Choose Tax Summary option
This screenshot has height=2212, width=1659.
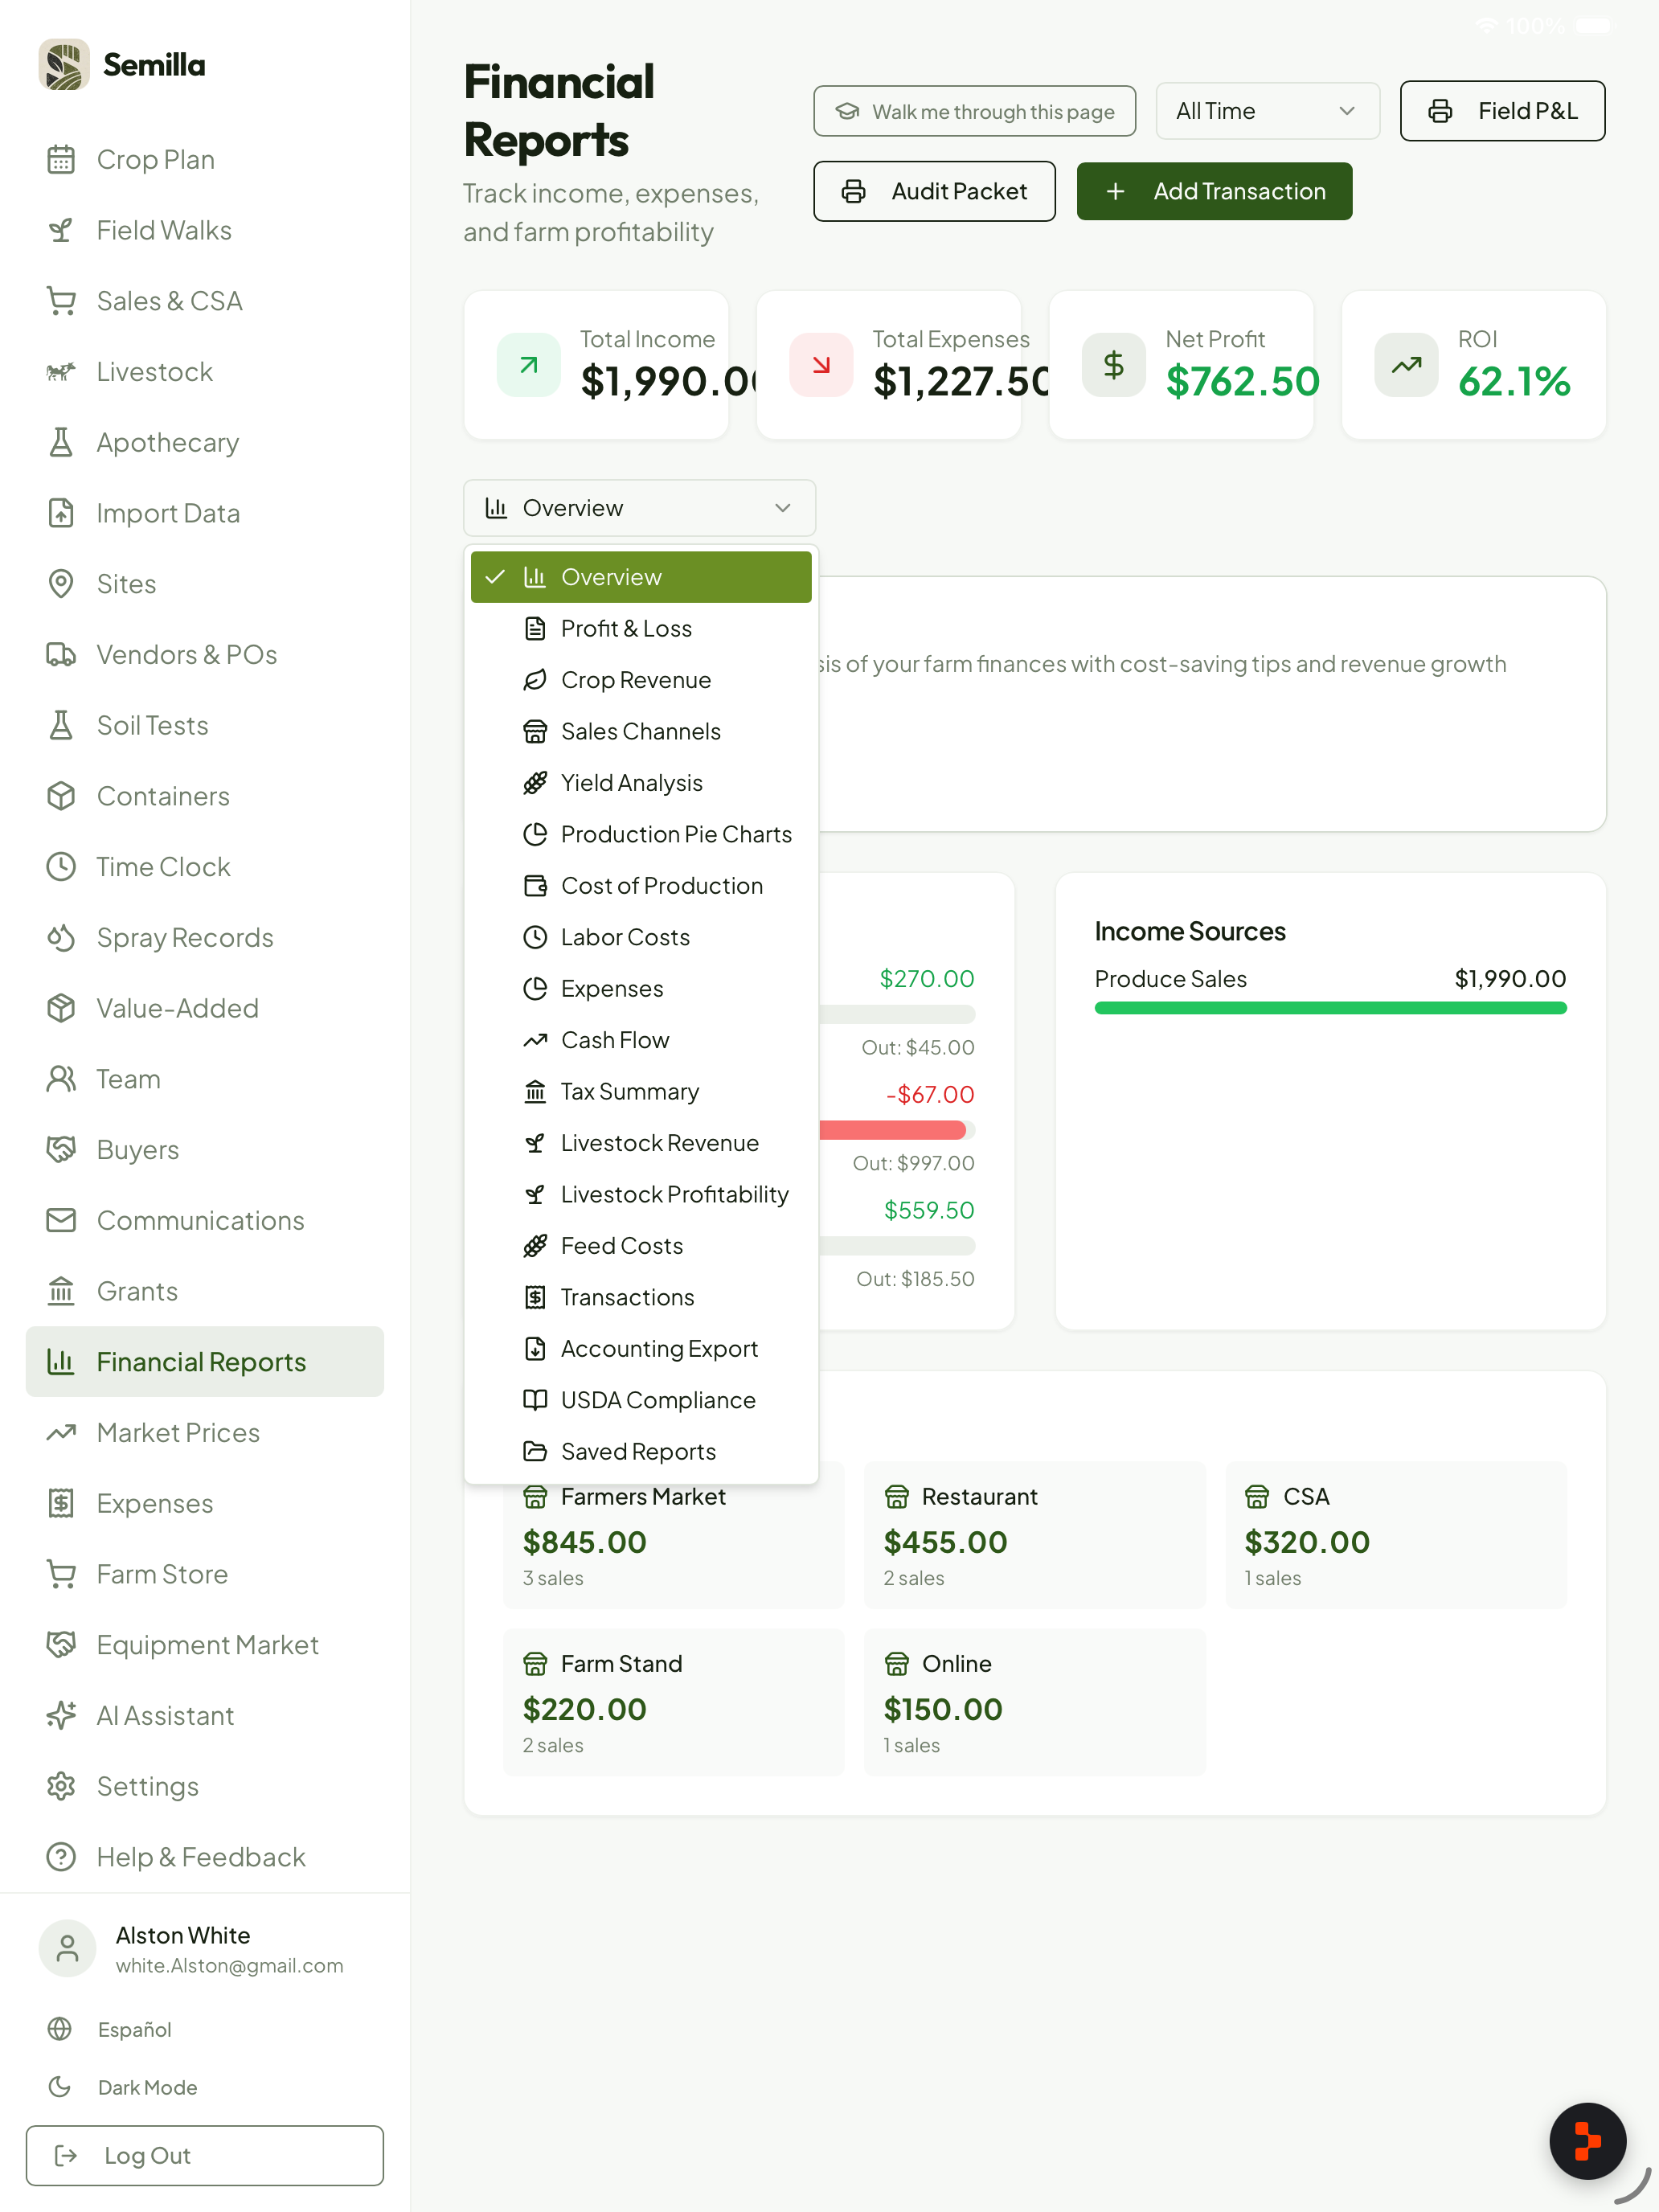pyautogui.click(x=641, y=1092)
